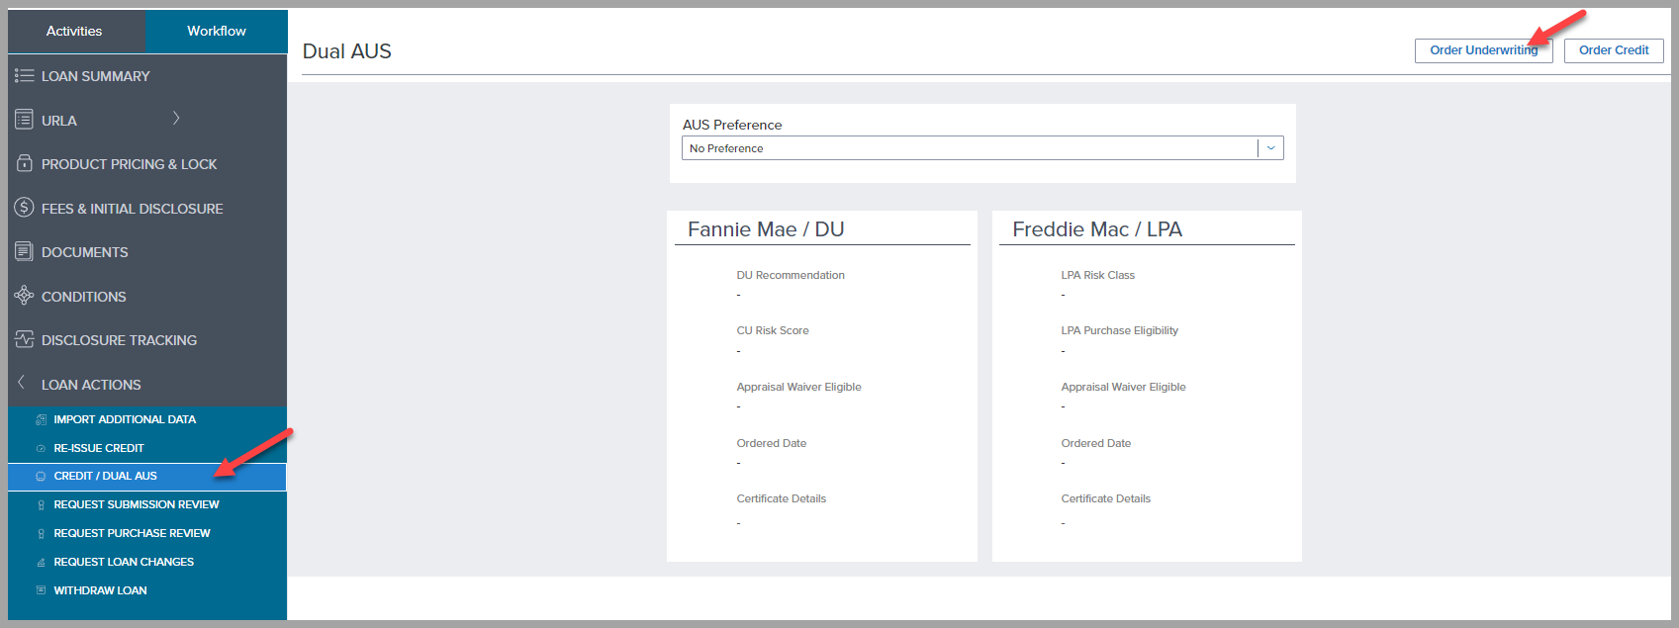Switch to the Activities tab
This screenshot has width=1679, height=628.
coord(74,31)
